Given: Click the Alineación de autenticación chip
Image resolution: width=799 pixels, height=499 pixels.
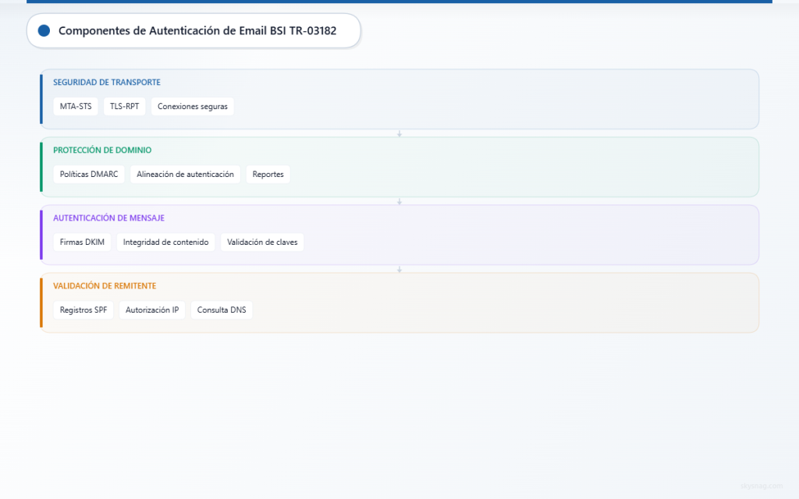Looking at the screenshot, I should pos(185,174).
